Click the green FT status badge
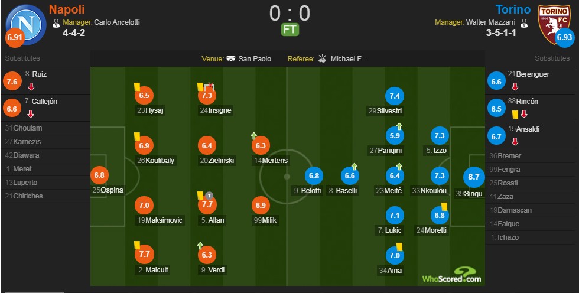 pos(290,30)
